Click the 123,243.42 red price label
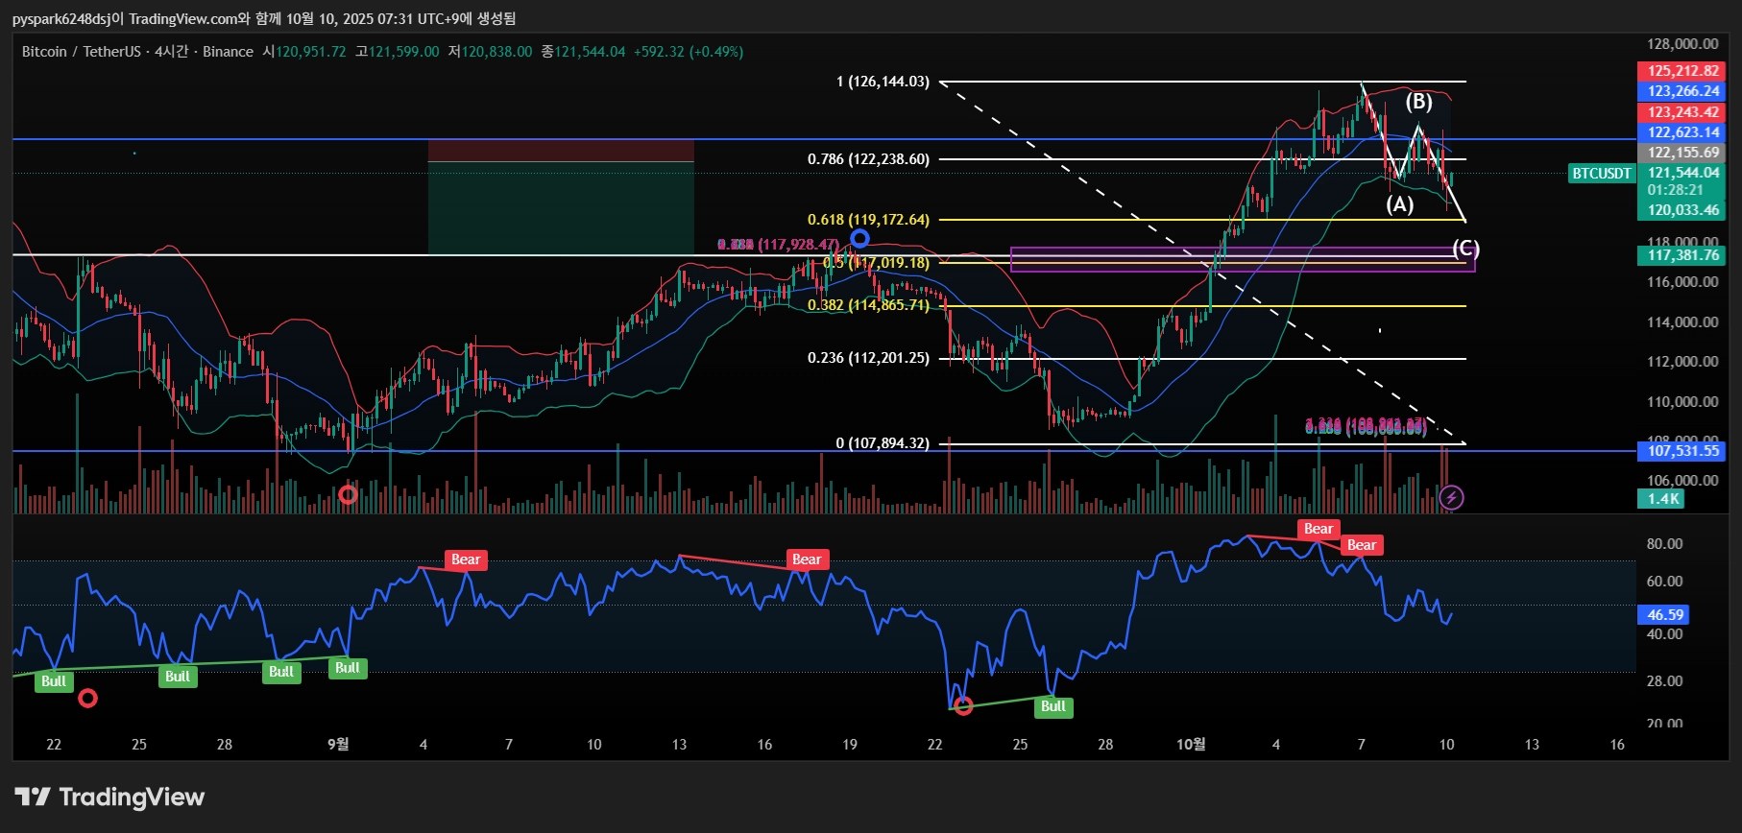 click(x=1682, y=112)
